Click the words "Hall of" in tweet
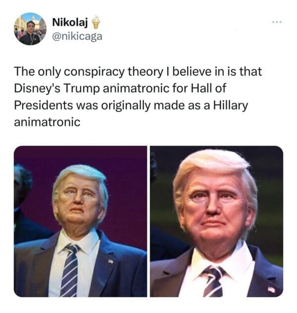Screen dimensions: 297x313 coord(208,88)
